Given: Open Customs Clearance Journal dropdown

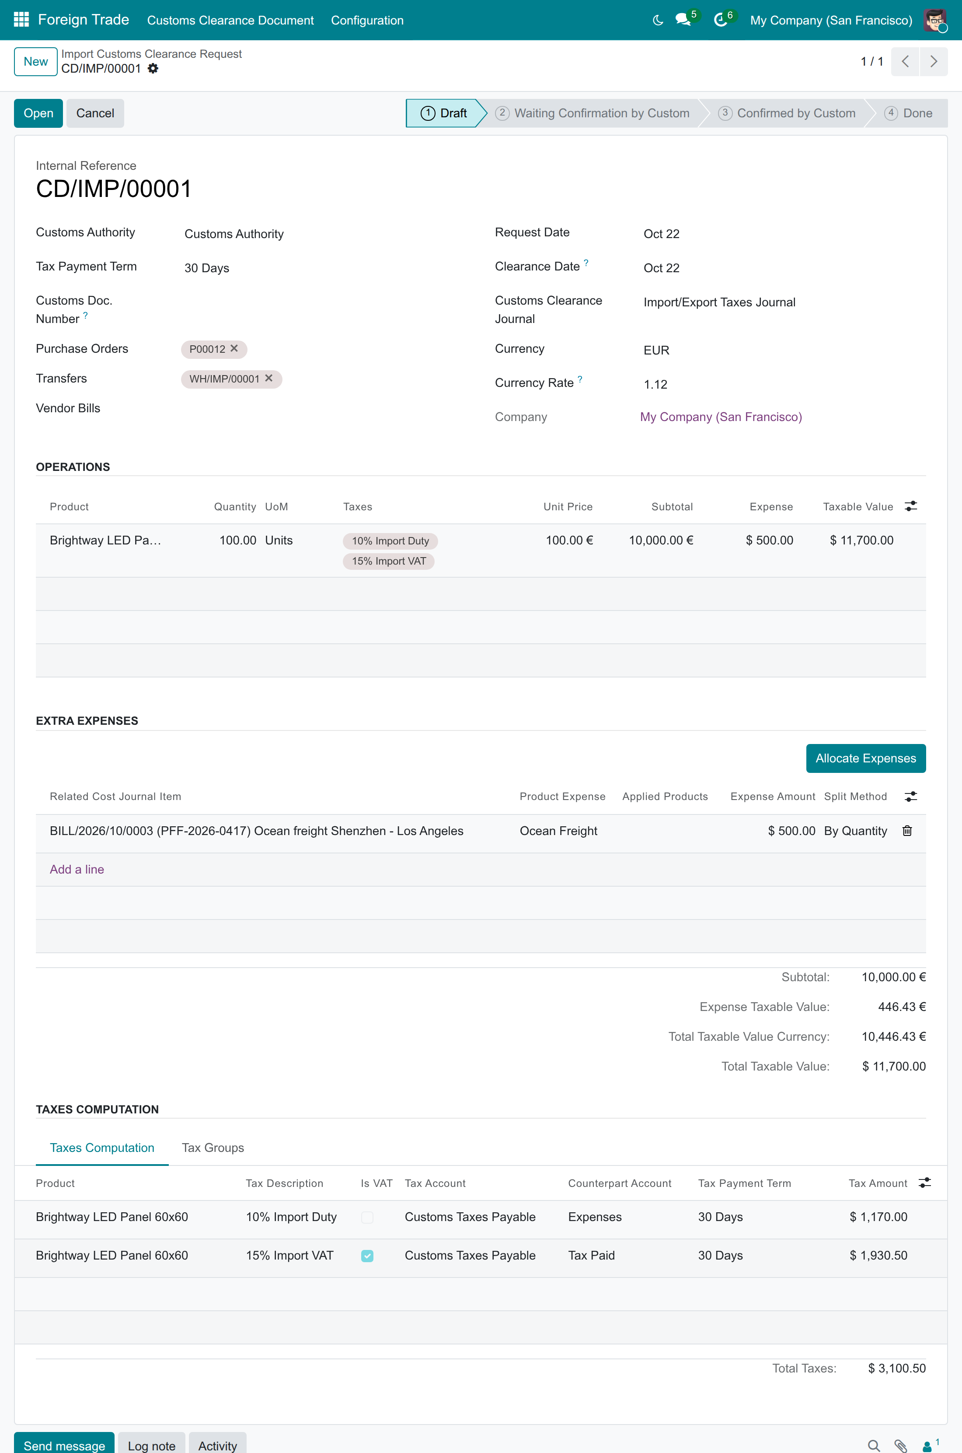Looking at the screenshot, I should 783,302.
